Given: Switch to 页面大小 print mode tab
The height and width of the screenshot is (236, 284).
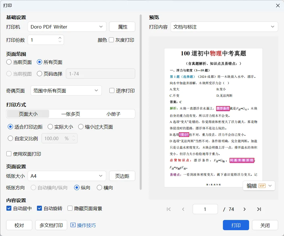Looking at the screenshot, I should coord(28,114).
